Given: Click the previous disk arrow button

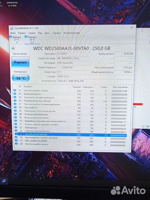Looking at the screenshot, I should [x=13, y=48].
